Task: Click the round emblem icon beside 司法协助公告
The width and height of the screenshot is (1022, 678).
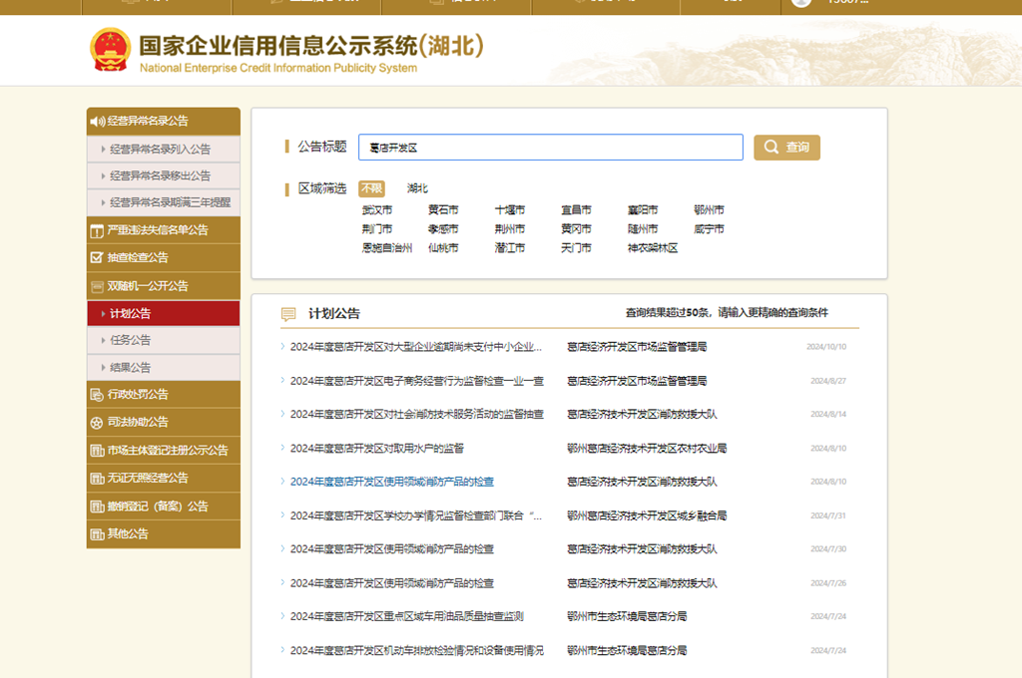Action: [x=97, y=423]
